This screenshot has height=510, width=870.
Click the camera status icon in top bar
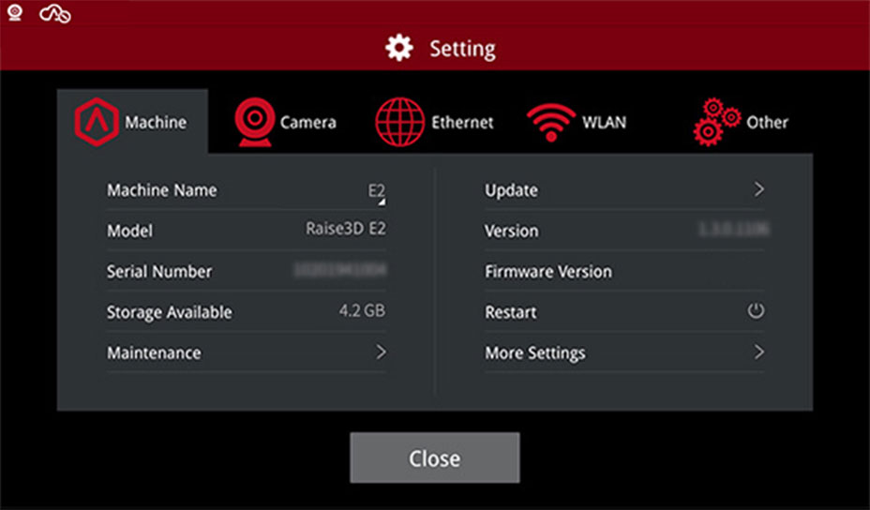pyautogui.click(x=15, y=13)
